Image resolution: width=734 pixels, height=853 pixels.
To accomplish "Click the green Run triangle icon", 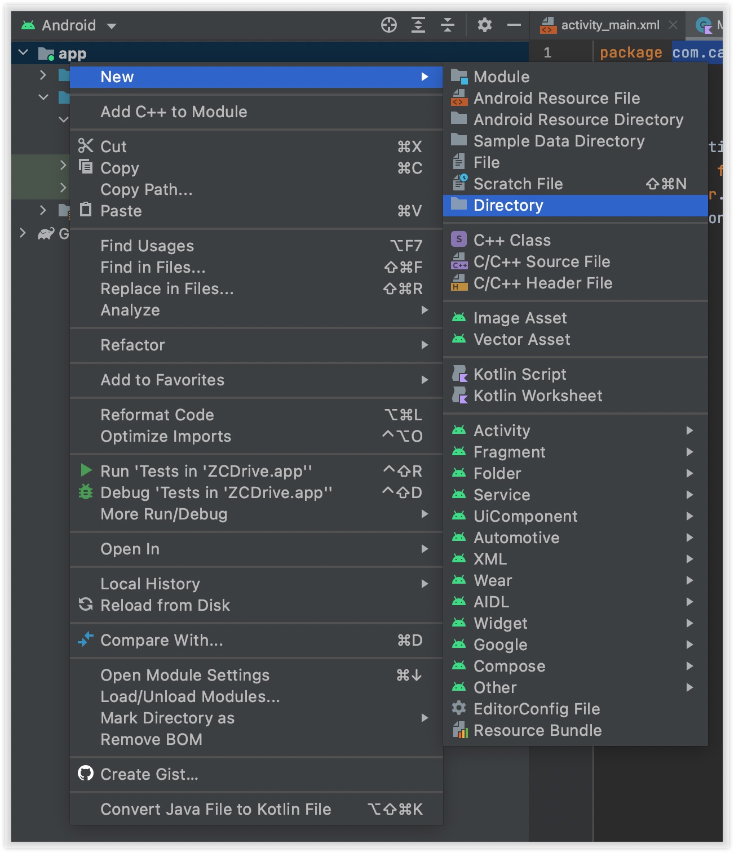I will [86, 470].
